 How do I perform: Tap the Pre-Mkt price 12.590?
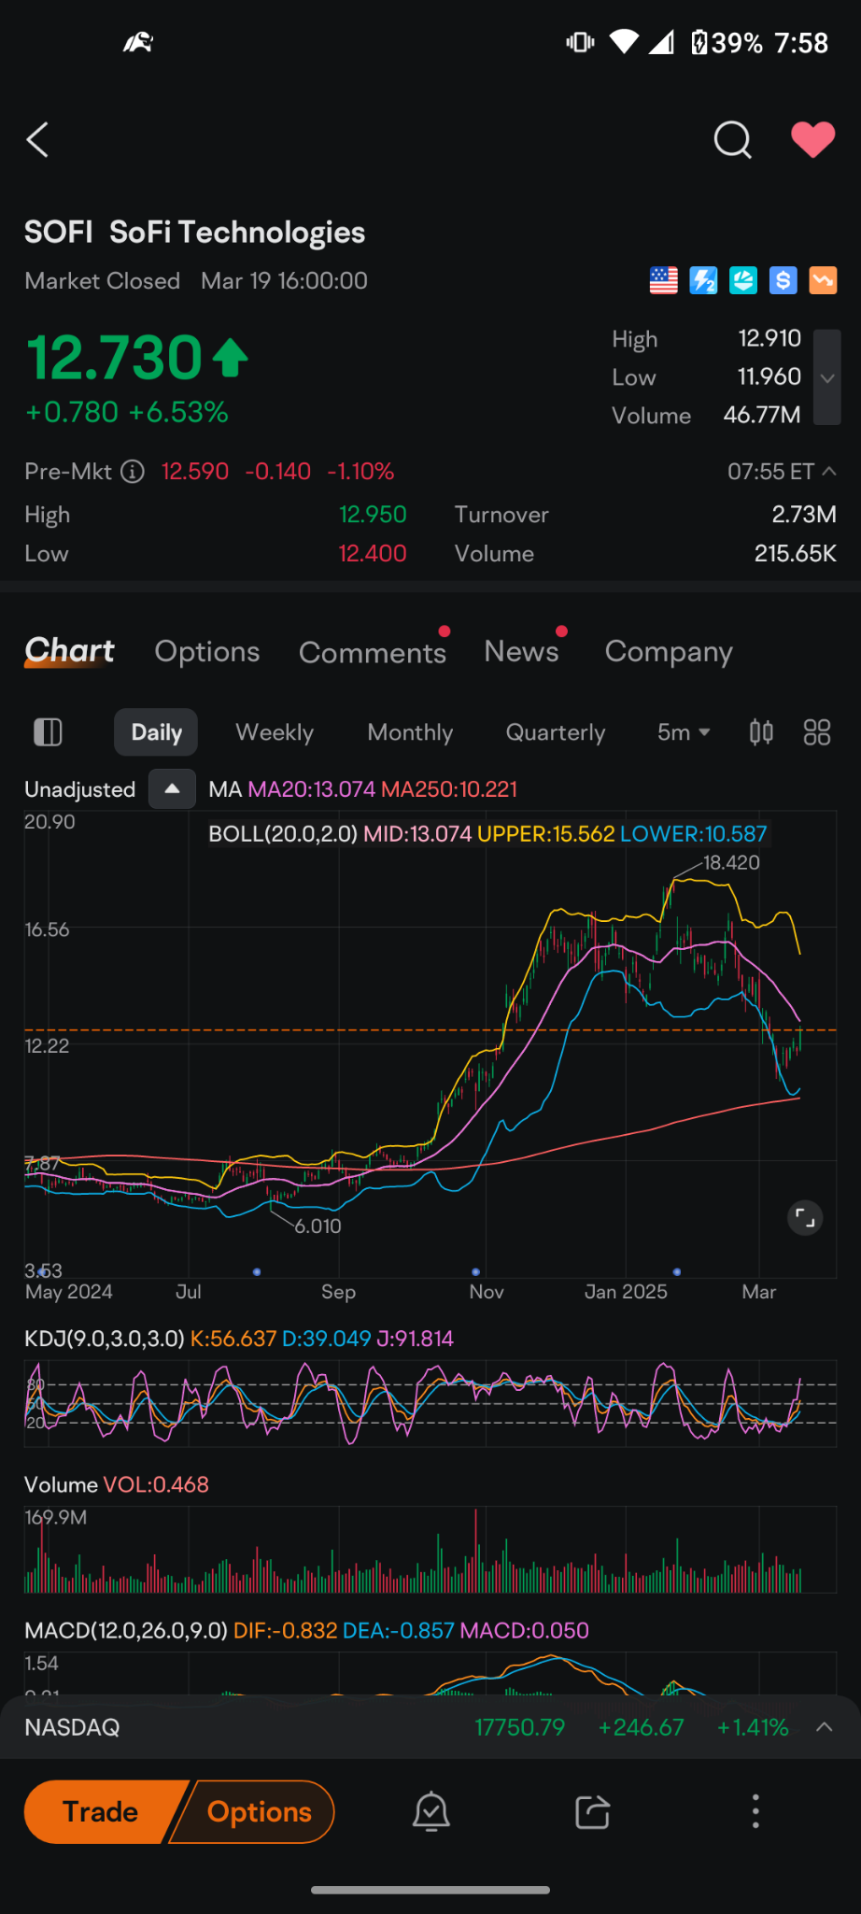[195, 472]
